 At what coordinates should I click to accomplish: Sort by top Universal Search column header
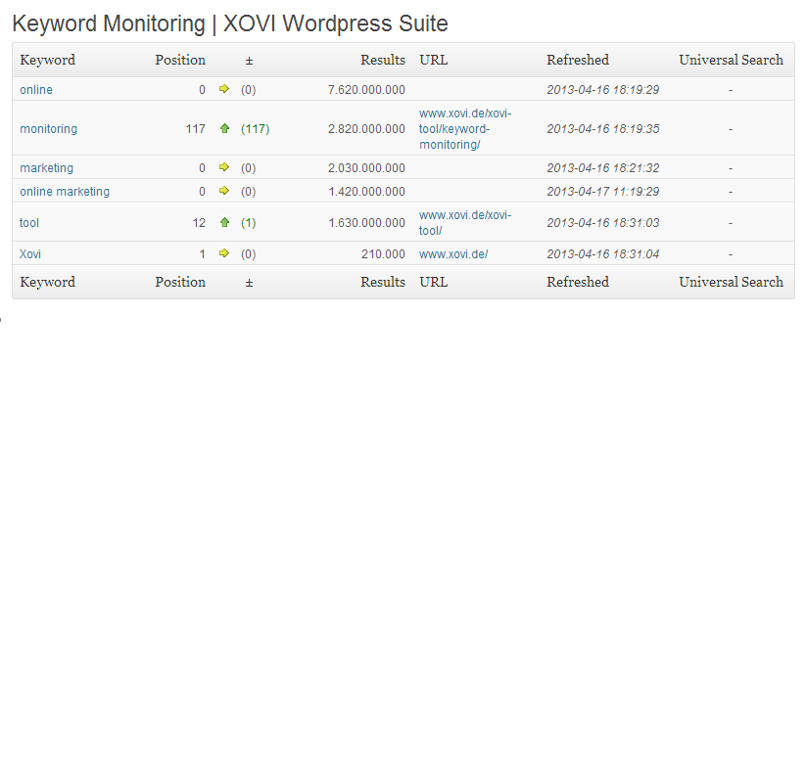tap(731, 60)
